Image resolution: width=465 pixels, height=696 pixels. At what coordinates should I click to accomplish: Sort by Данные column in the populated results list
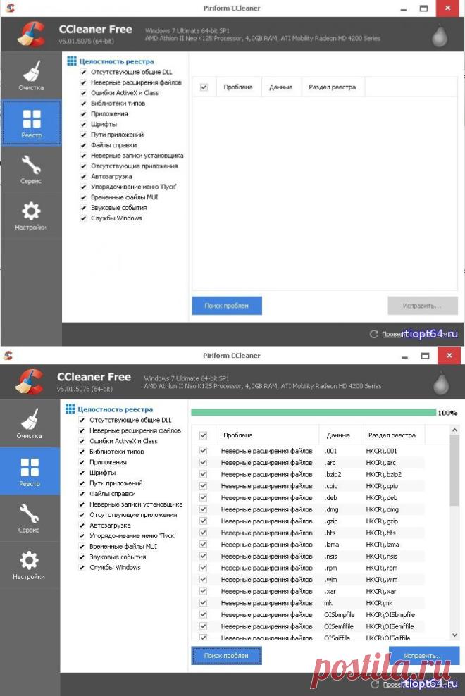340,435
